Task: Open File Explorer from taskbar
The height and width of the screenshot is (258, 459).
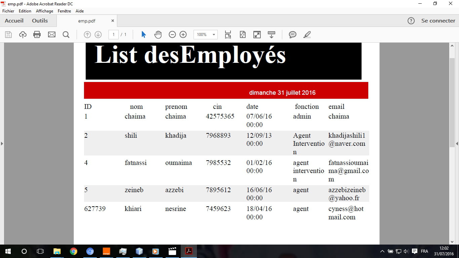Action: pos(57,251)
